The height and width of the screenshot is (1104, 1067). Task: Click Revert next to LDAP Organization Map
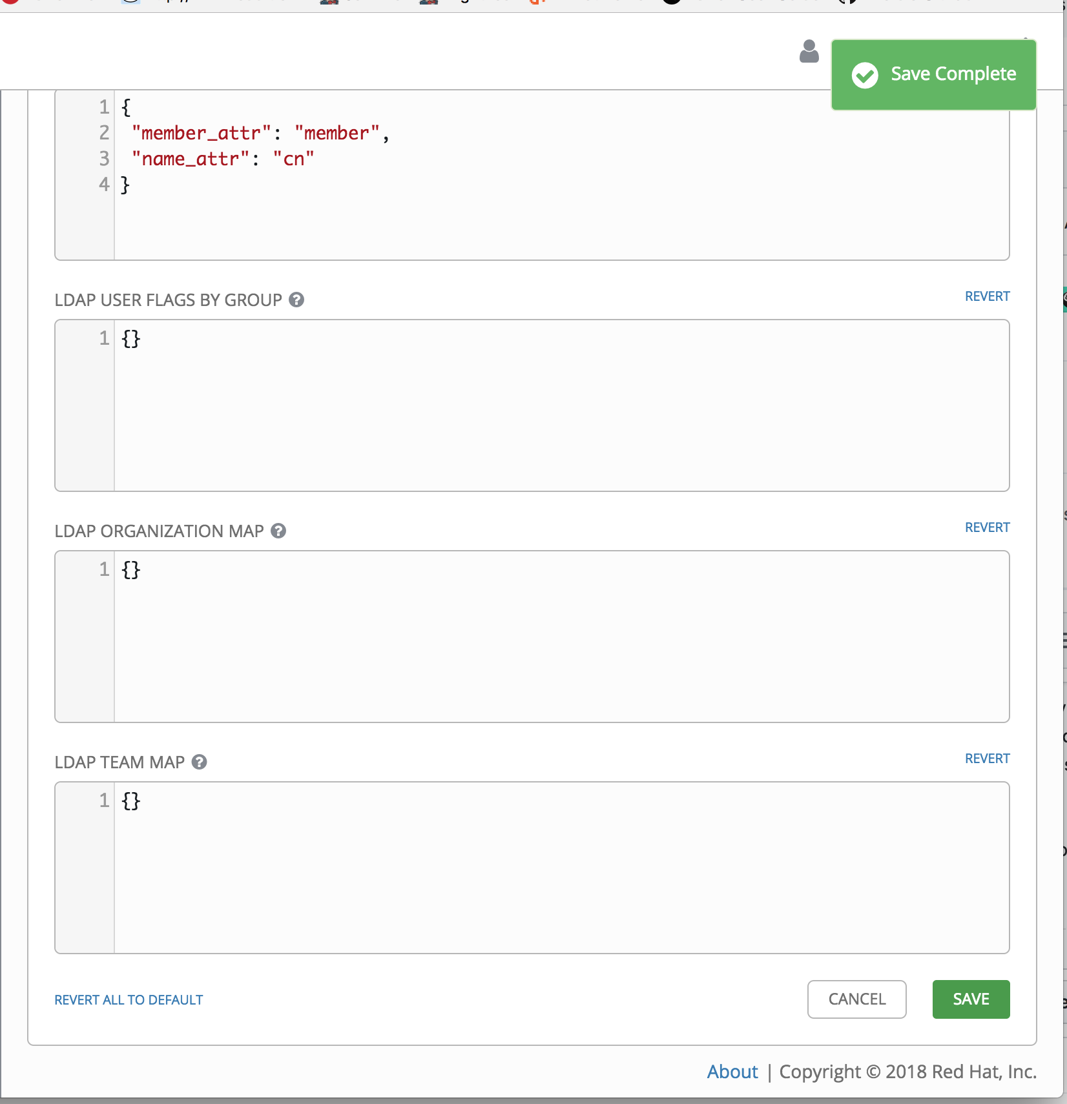[x=986, y=527]
